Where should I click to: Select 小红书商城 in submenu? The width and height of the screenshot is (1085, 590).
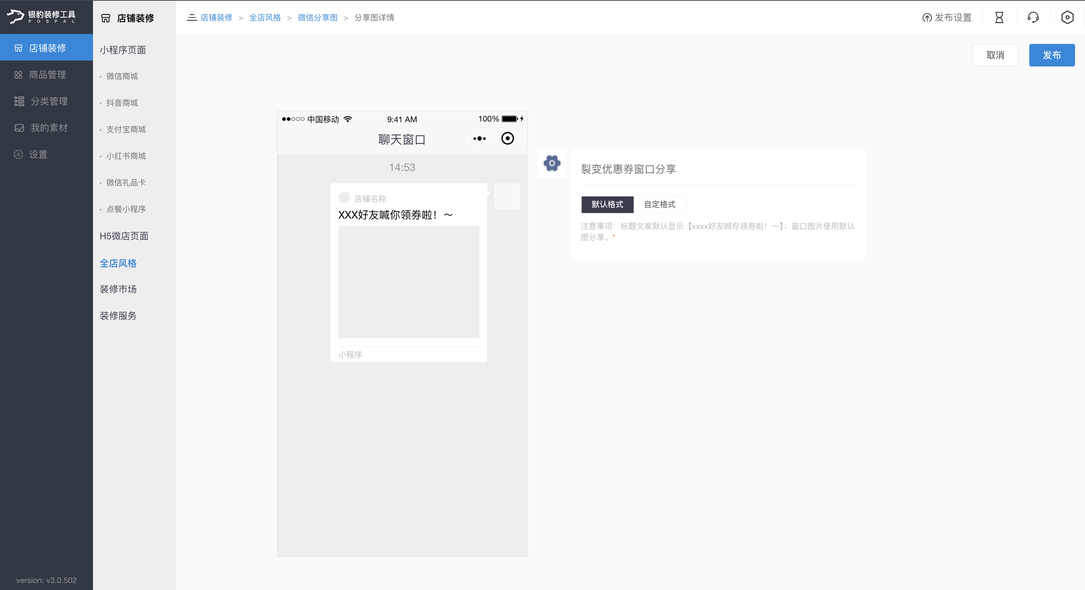(126, 156)
